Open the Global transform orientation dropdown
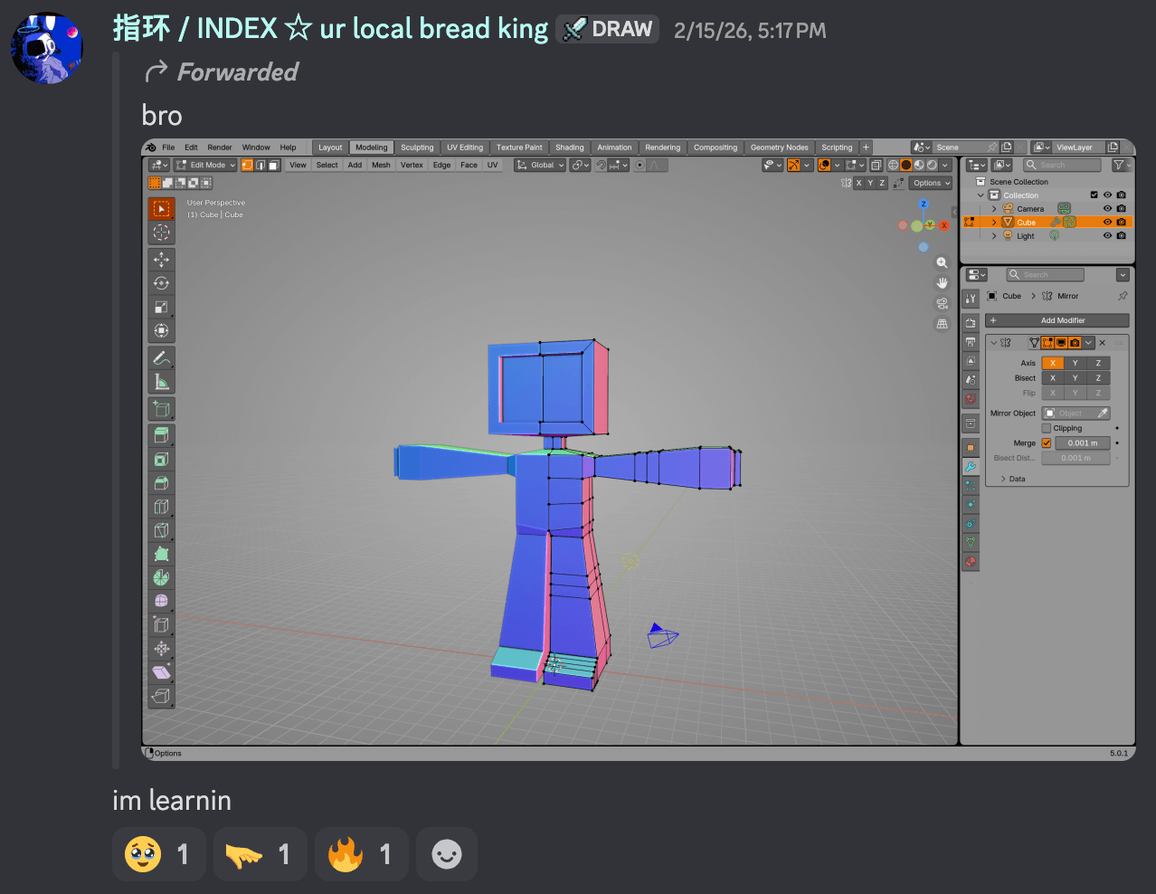1156x894 pixels. [x=541, y=165]
